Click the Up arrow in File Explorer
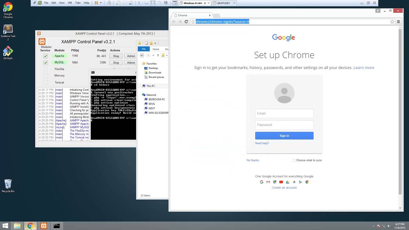The image size is (409, 230). (x=158, y=56)
